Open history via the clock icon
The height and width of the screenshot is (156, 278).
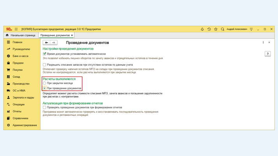click(209, 29)
